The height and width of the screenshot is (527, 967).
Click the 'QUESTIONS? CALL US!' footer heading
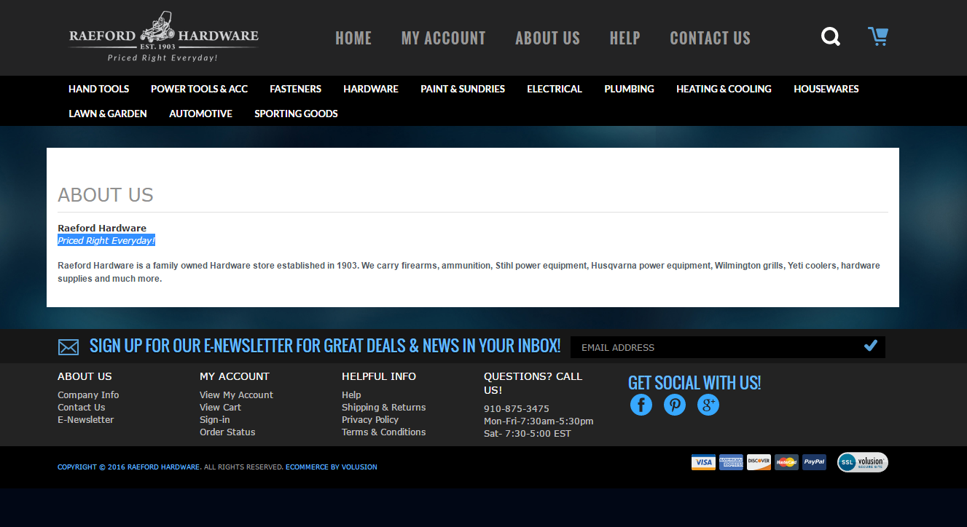coord(533,383)
